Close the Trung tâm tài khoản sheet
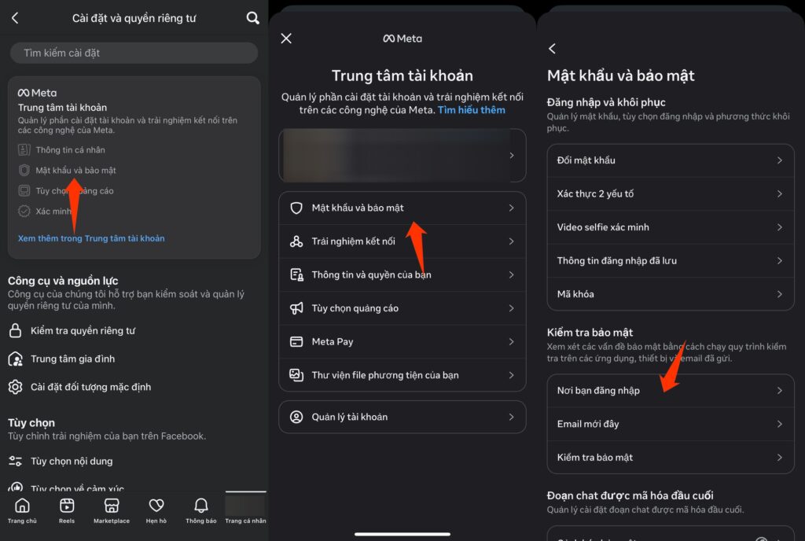805x541 pixels. pyautogui.click(x=286, y=39)
